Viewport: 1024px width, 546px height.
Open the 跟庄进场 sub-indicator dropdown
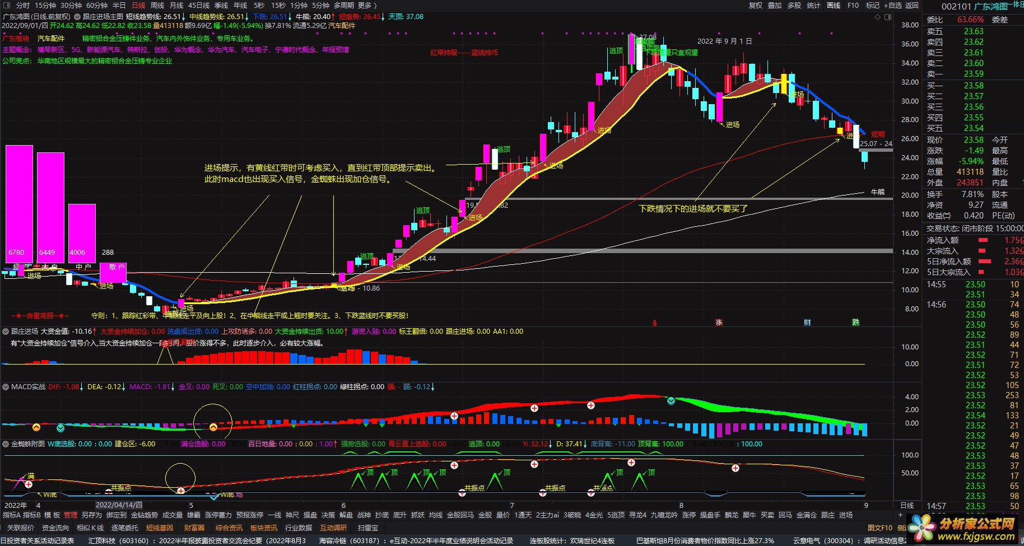[6, 332]
